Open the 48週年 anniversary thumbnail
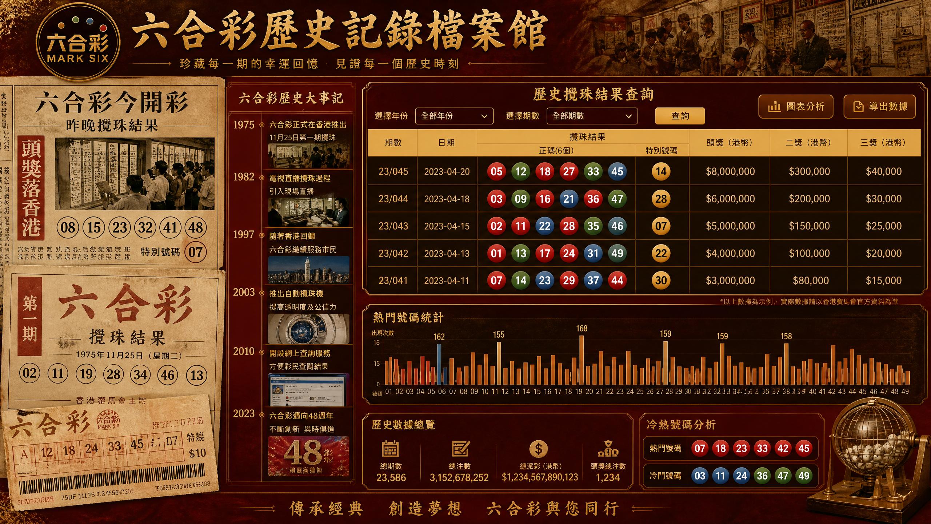The height and width of the screenshot is (524, 931). 308,456
